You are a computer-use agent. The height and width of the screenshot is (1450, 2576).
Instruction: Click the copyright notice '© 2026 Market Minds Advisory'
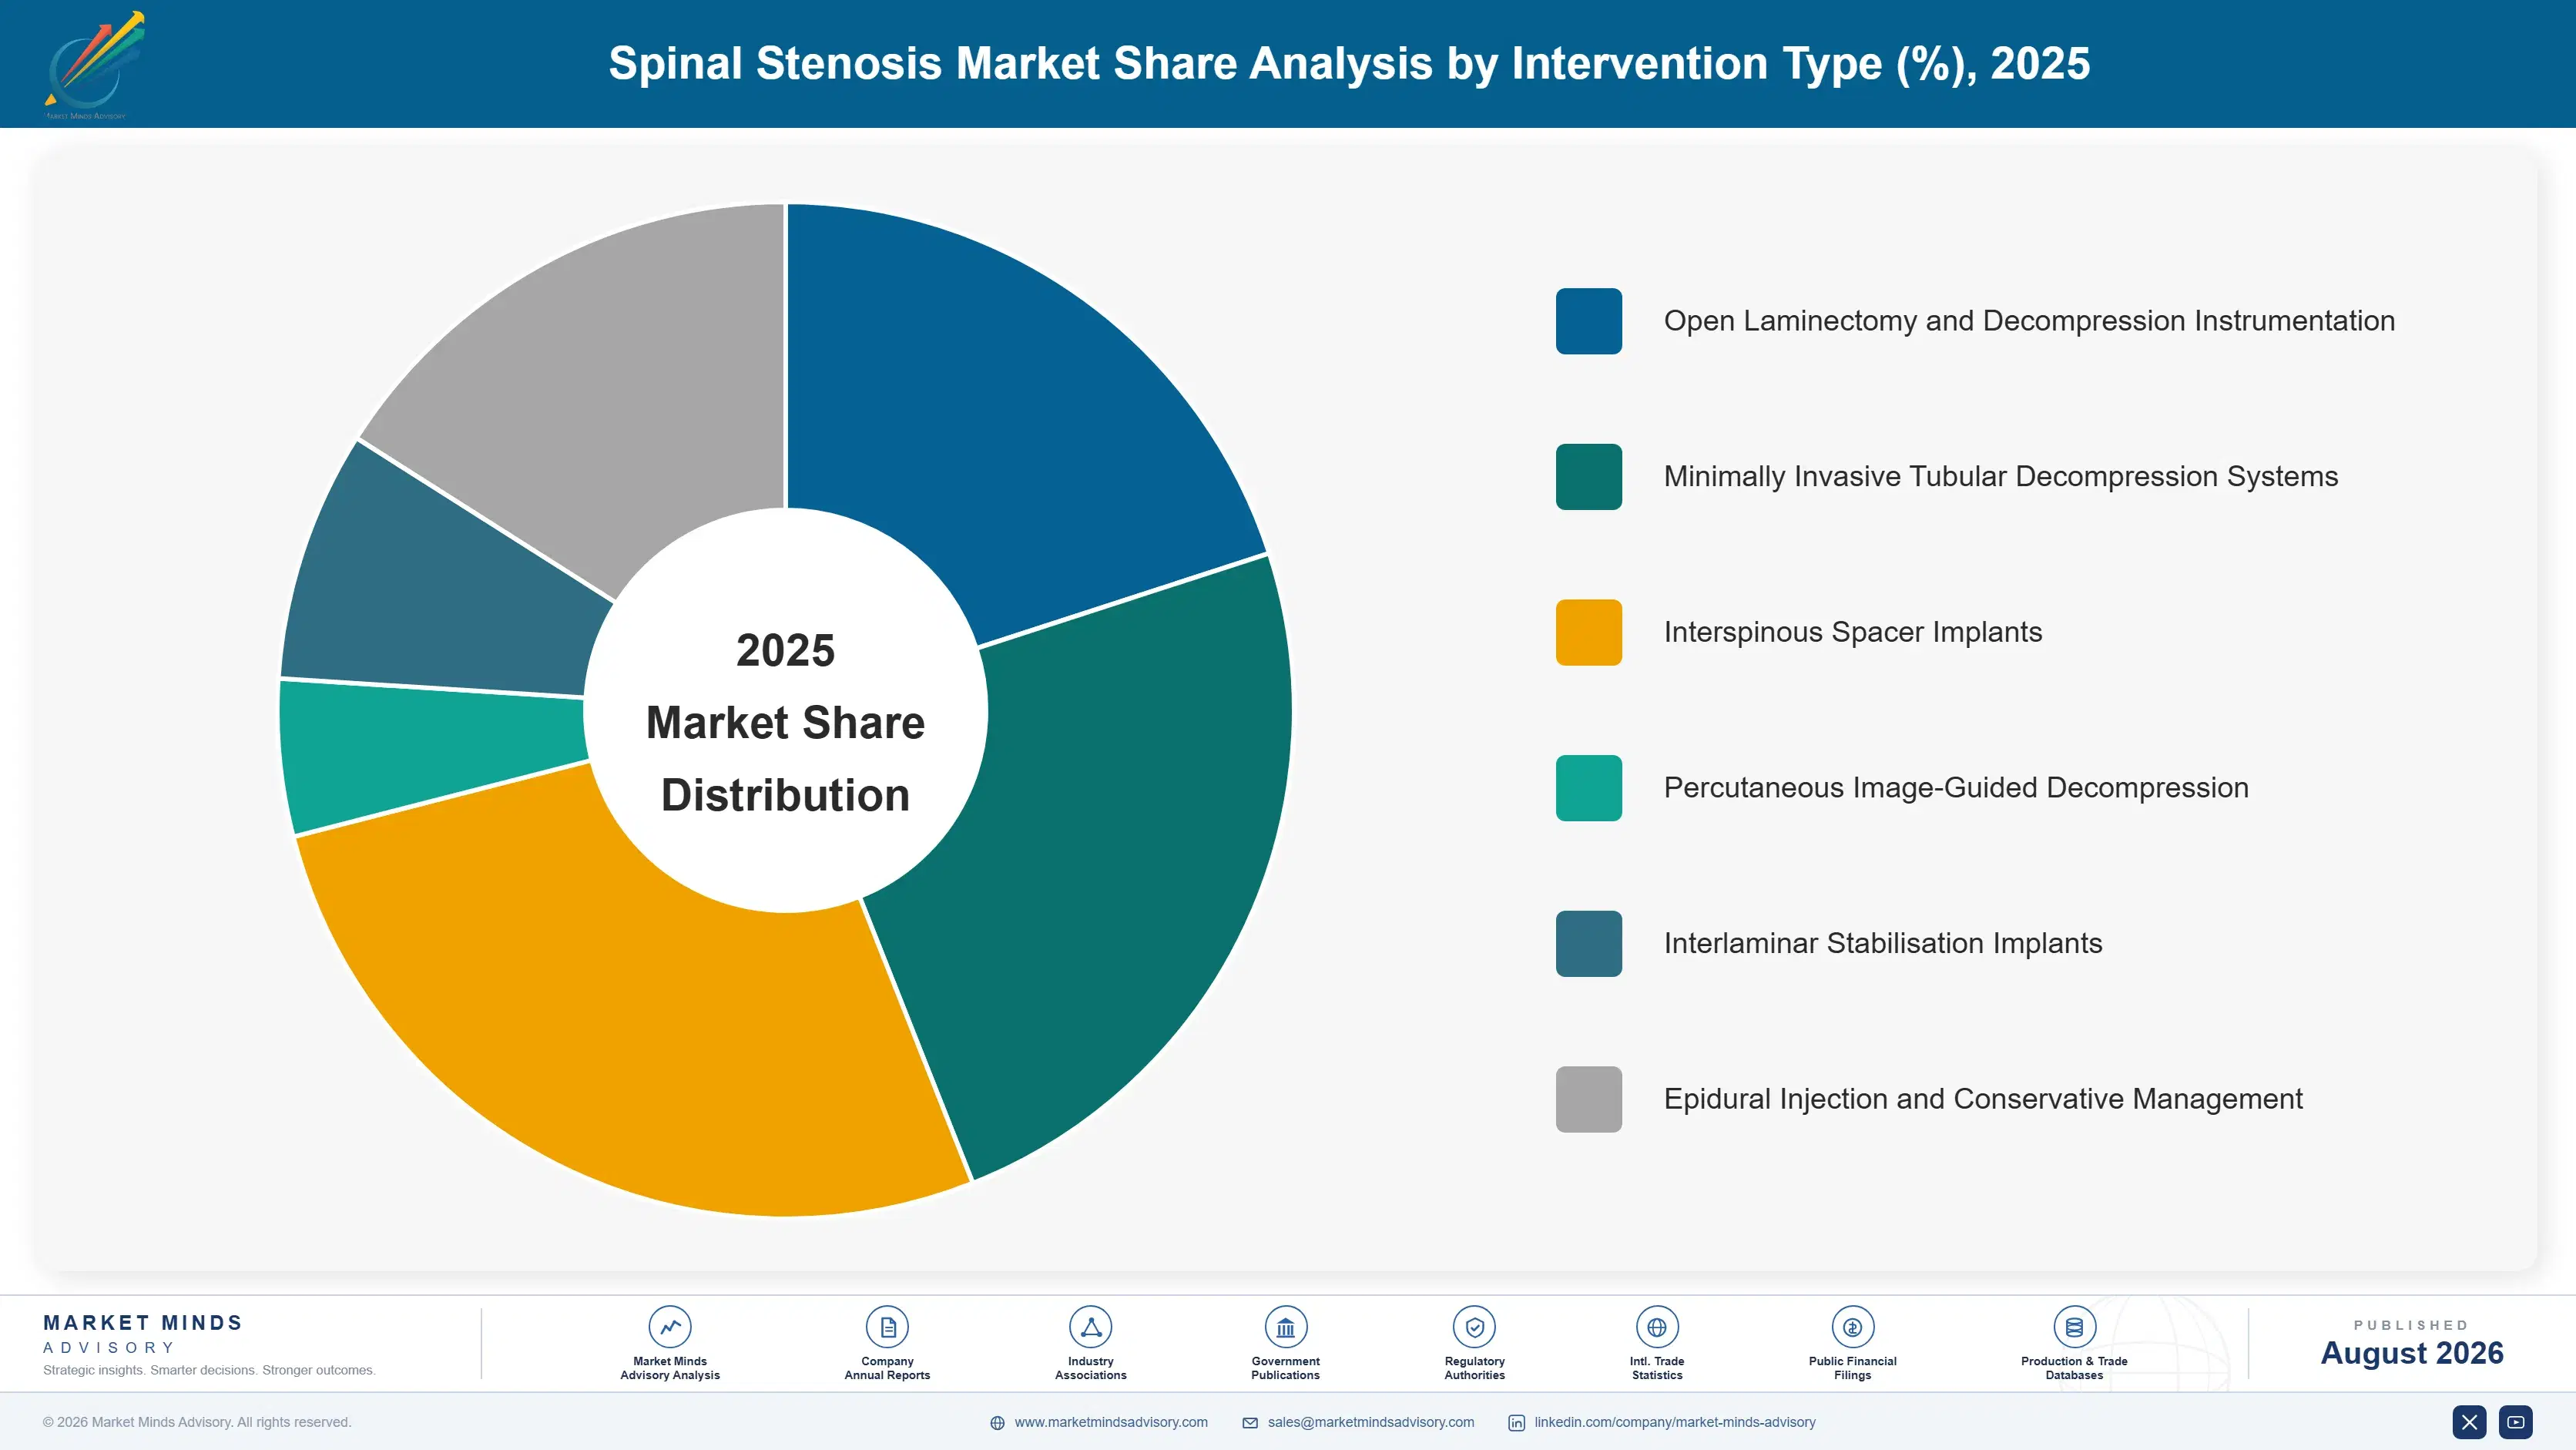[196, 1422]
